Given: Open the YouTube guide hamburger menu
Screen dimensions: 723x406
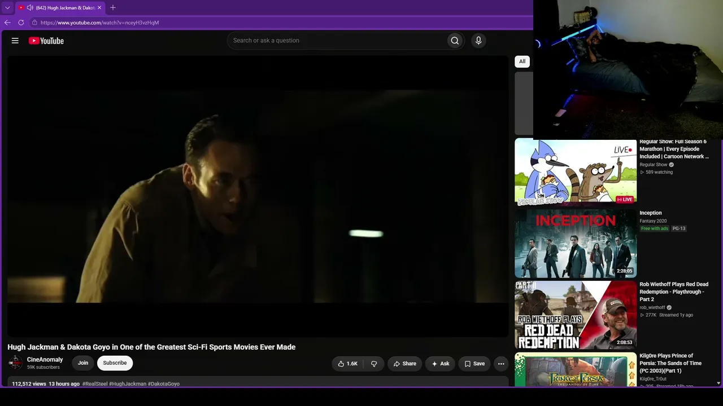Looking at the screenshot, I should [x=15, y=41].
